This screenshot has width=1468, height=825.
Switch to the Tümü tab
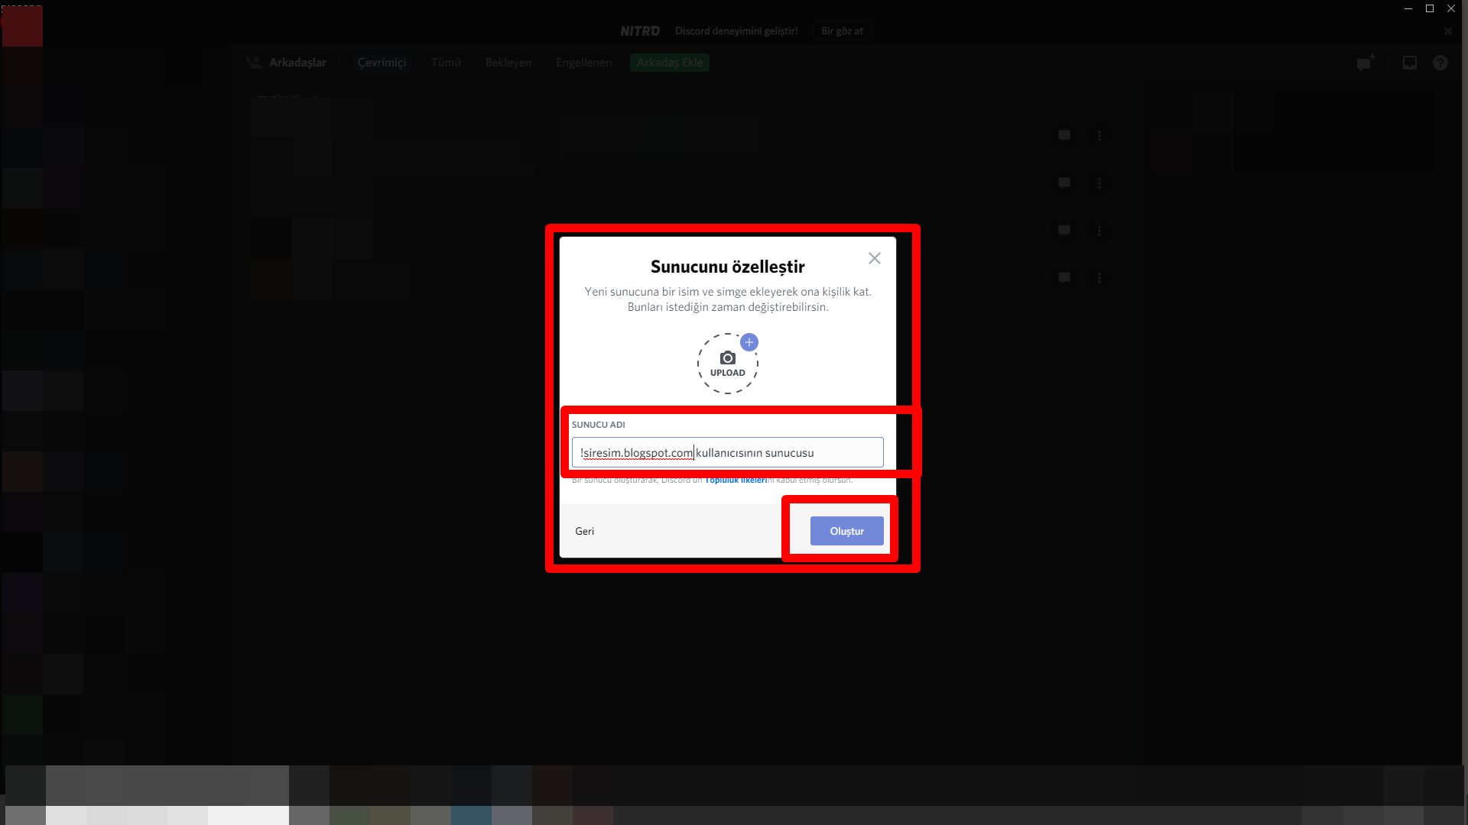tap(446, 63)
